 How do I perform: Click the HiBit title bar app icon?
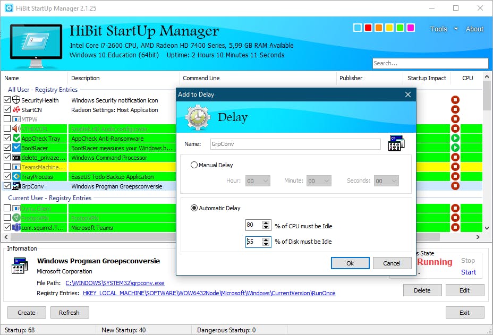9,8
